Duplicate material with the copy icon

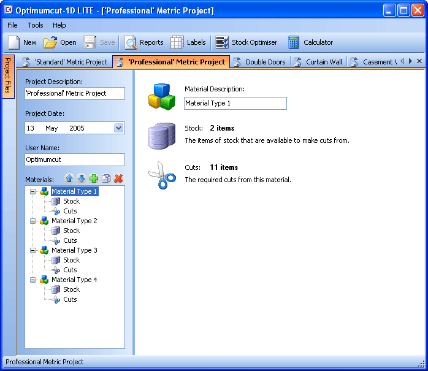pyautogui.click(x=106, y=178)
